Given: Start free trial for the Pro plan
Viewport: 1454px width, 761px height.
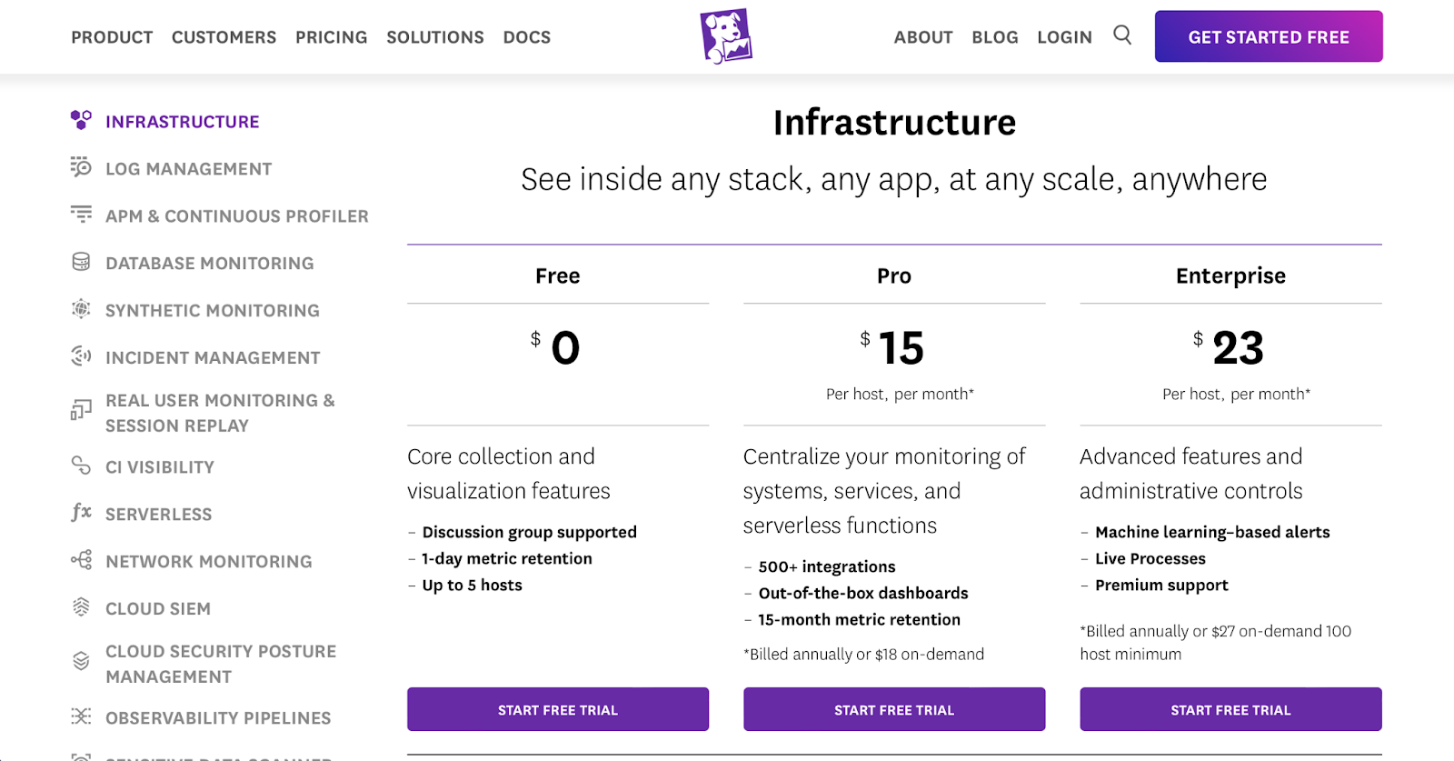Looking at the screenshot, I should [894, 709].
